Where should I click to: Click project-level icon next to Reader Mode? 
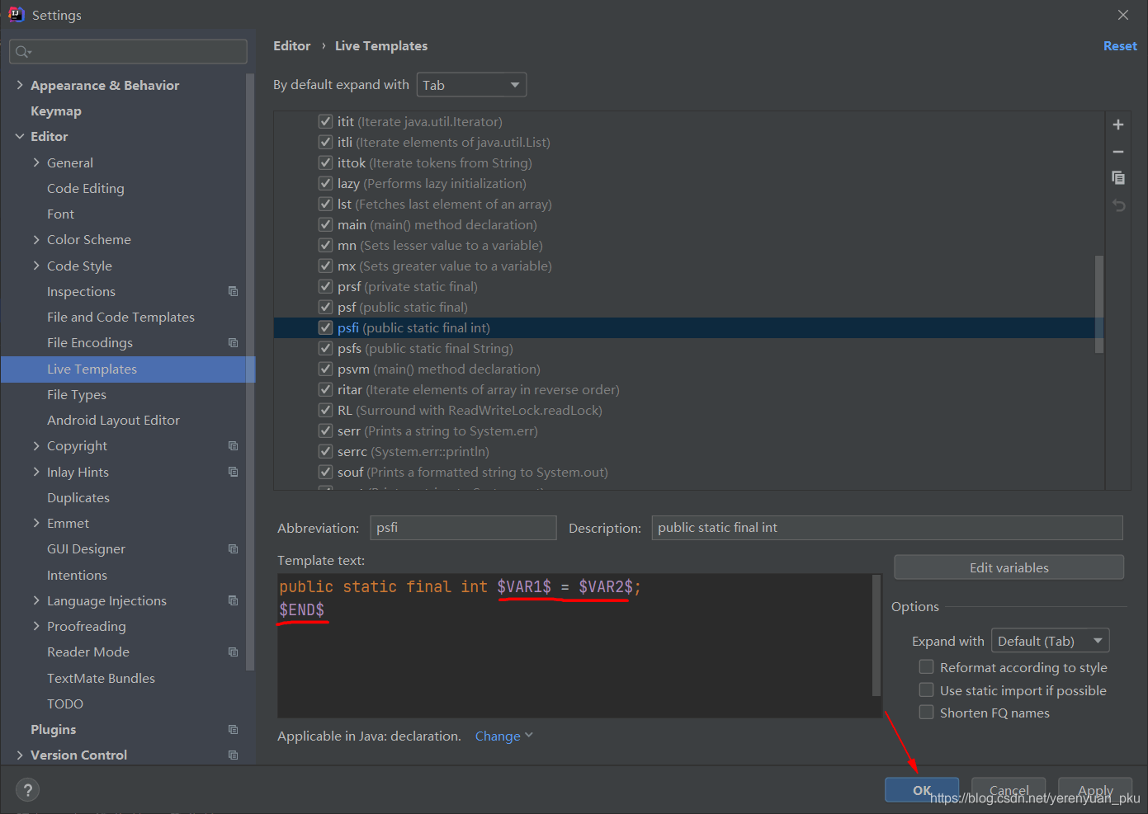pyautogui.click(x=233, y=652)
